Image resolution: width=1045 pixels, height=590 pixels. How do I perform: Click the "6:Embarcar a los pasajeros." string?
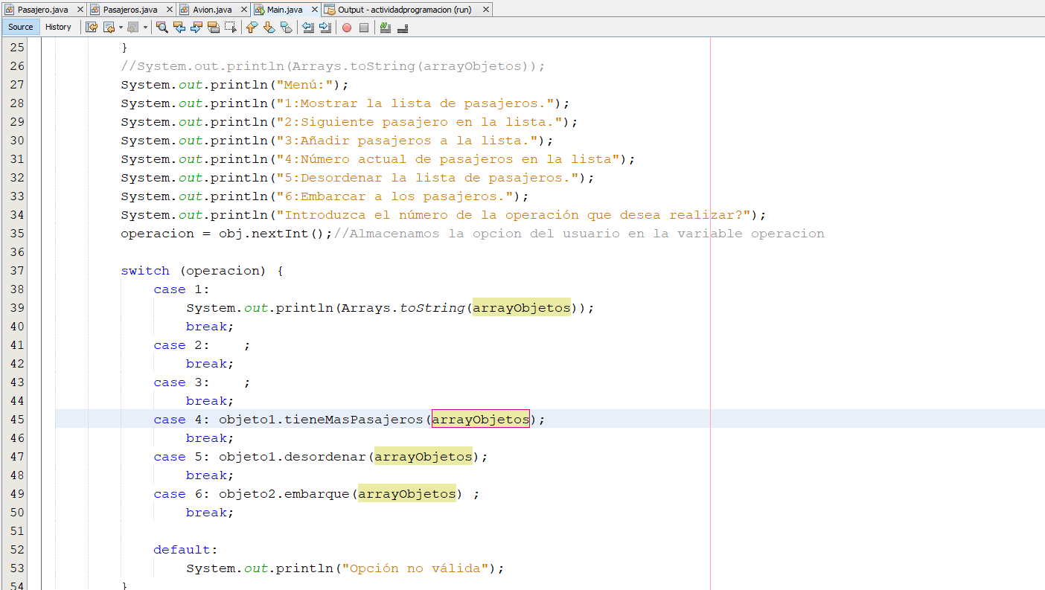[394, 196]
